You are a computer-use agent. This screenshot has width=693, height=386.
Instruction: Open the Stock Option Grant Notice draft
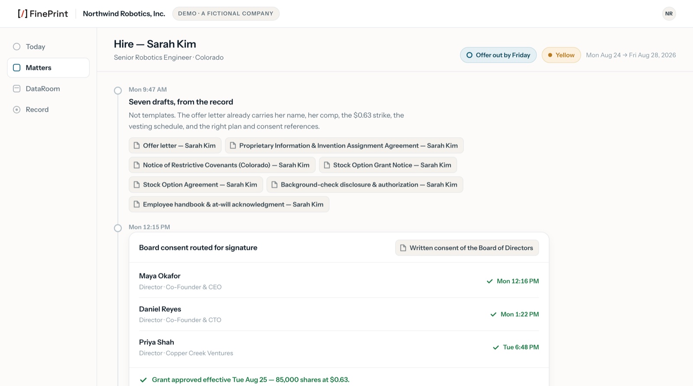coord(388,165)
